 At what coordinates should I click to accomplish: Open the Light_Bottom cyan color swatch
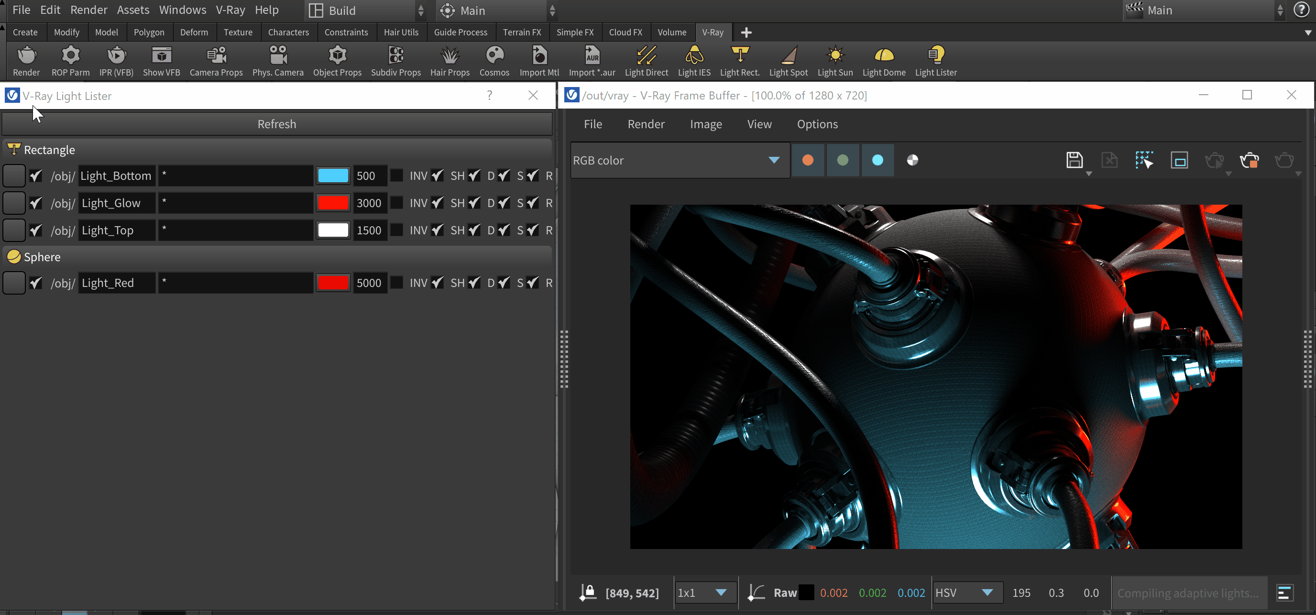click(x=333, y=176)
